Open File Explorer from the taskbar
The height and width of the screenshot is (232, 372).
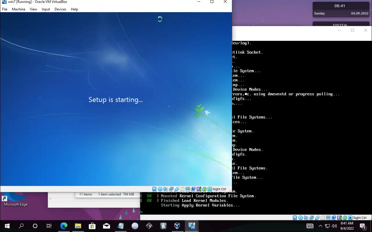click(x=78, y=226)
